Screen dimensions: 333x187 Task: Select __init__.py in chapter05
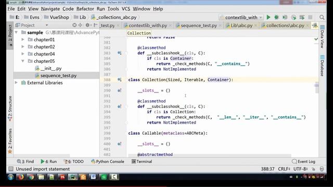(51, 69)
